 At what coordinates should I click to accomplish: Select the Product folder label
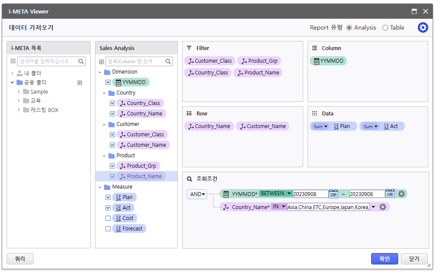[x=125, y=156]
